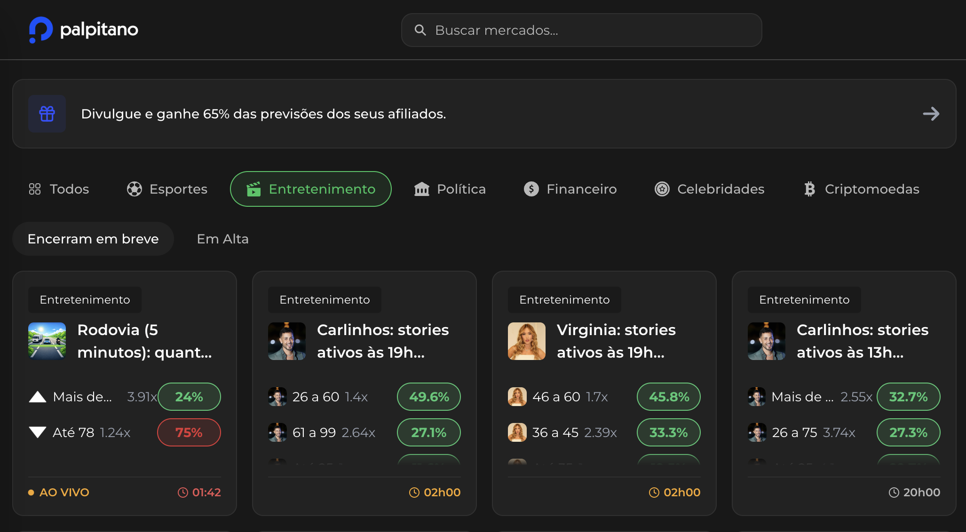Click the gift icon on the affiliate banner
Viewport: 966px width, 532px height.
pyautogui.click(x=47, y=113)
